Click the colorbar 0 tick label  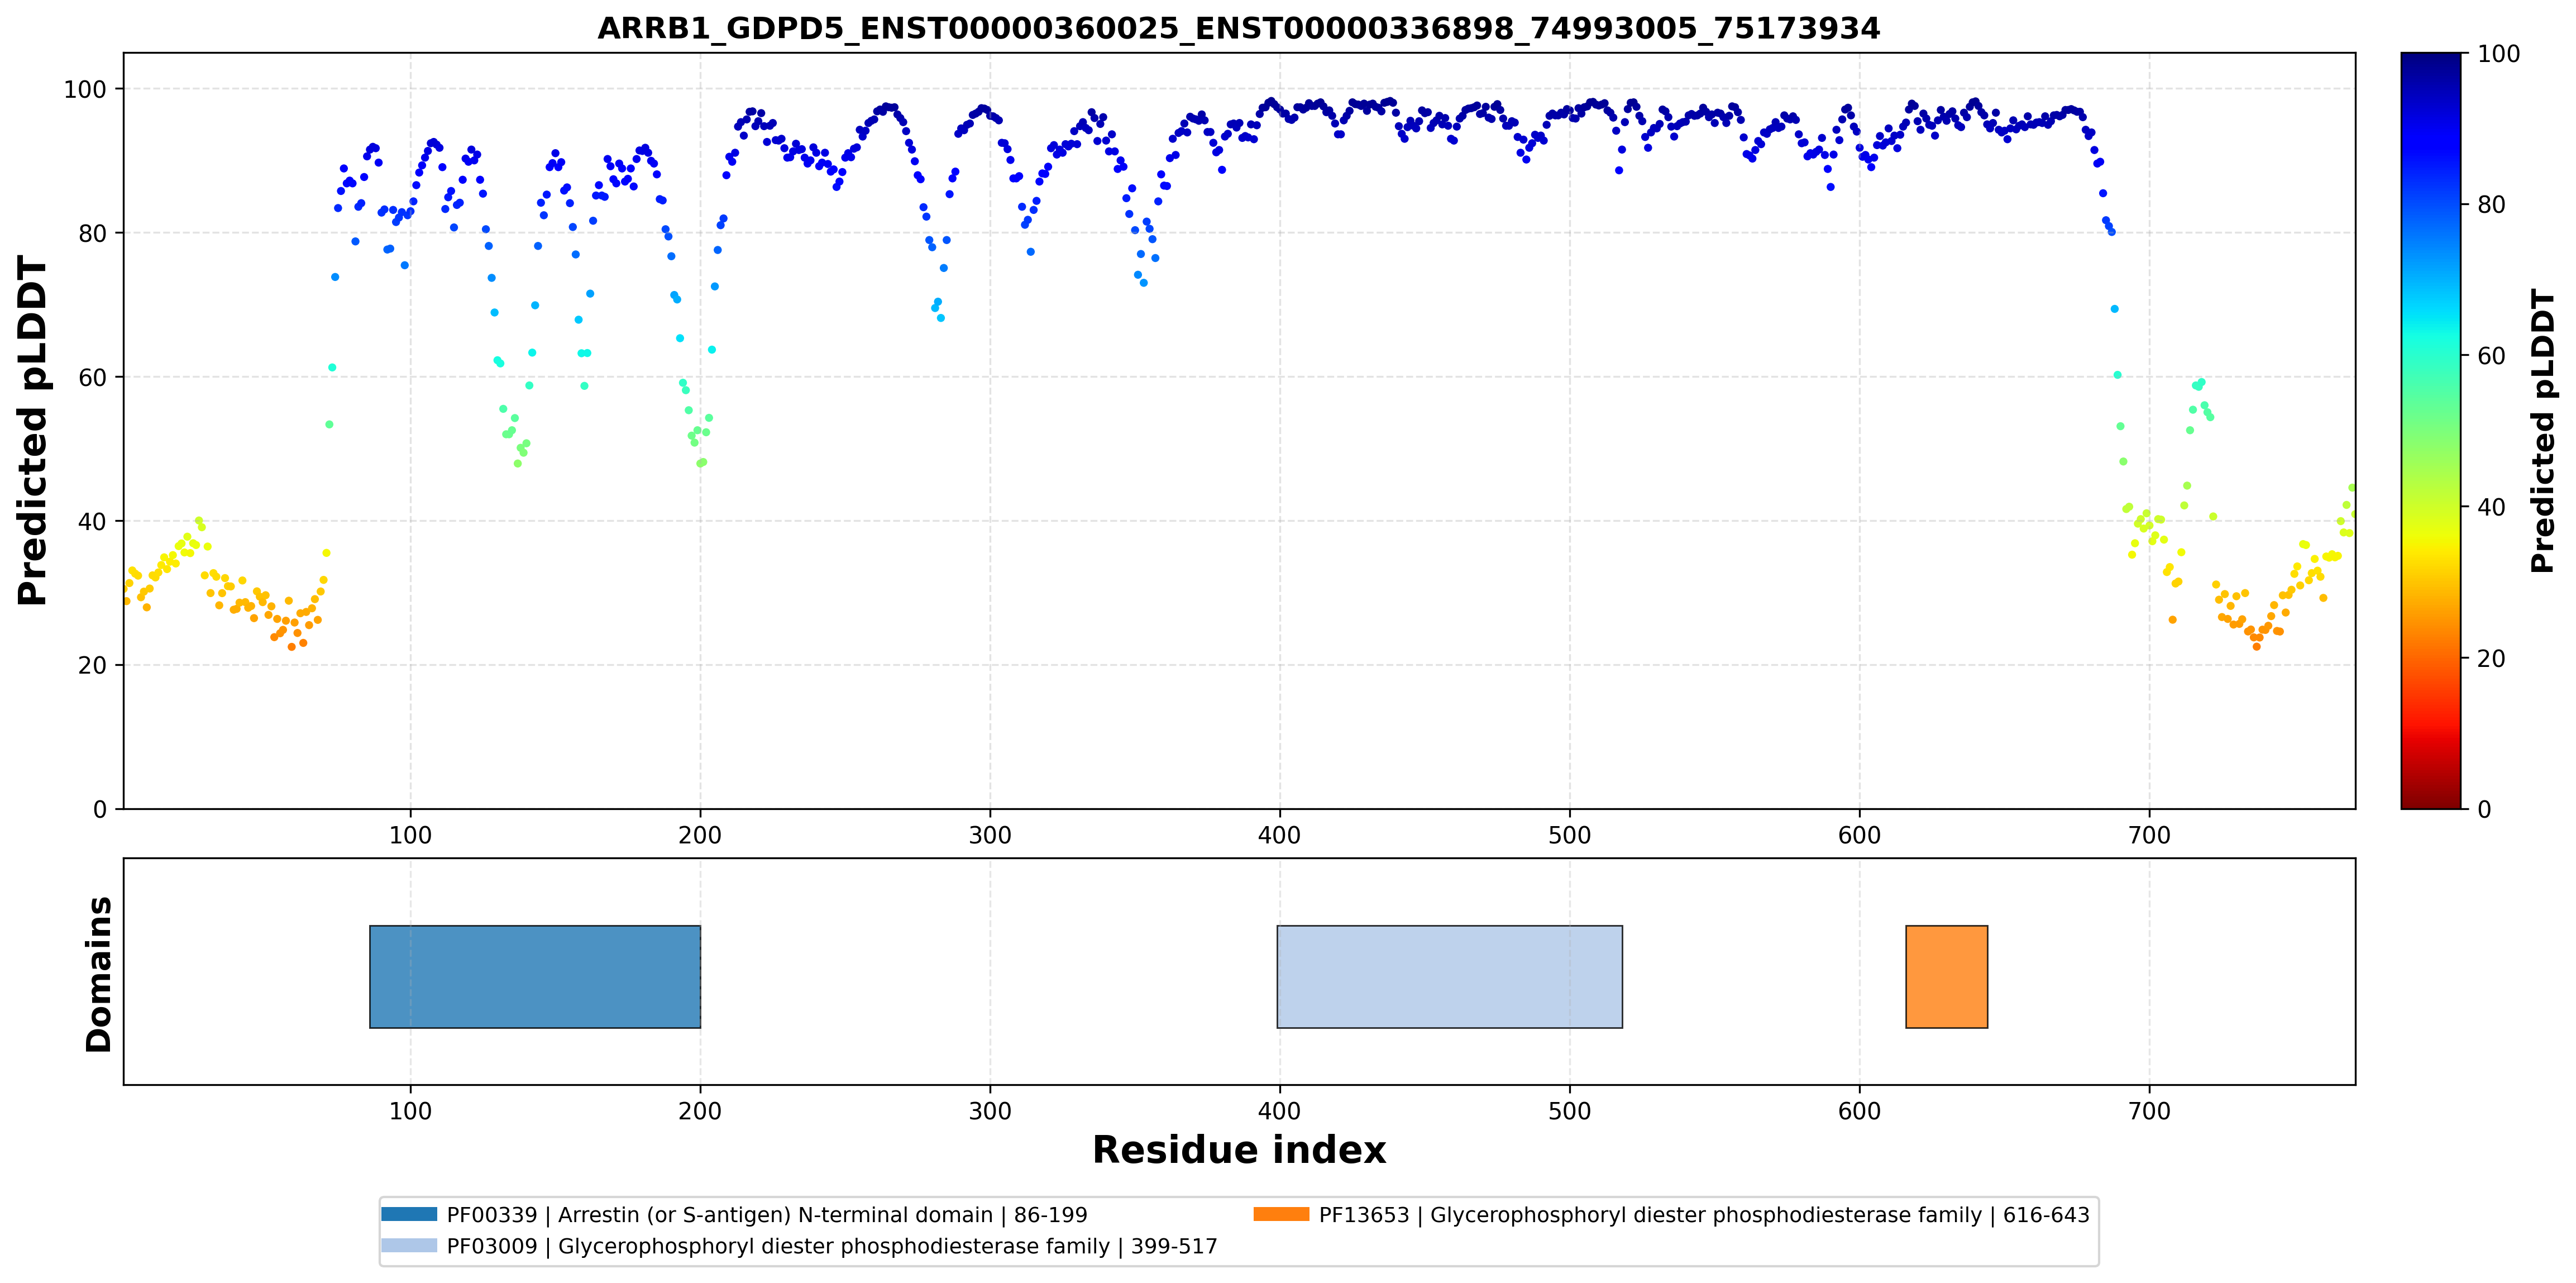coord(2484,809)
